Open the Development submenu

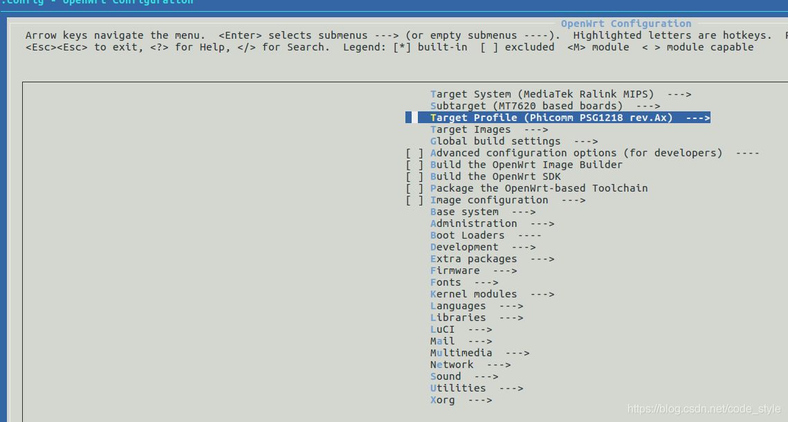pyautogui.click(x=483, y=247)
